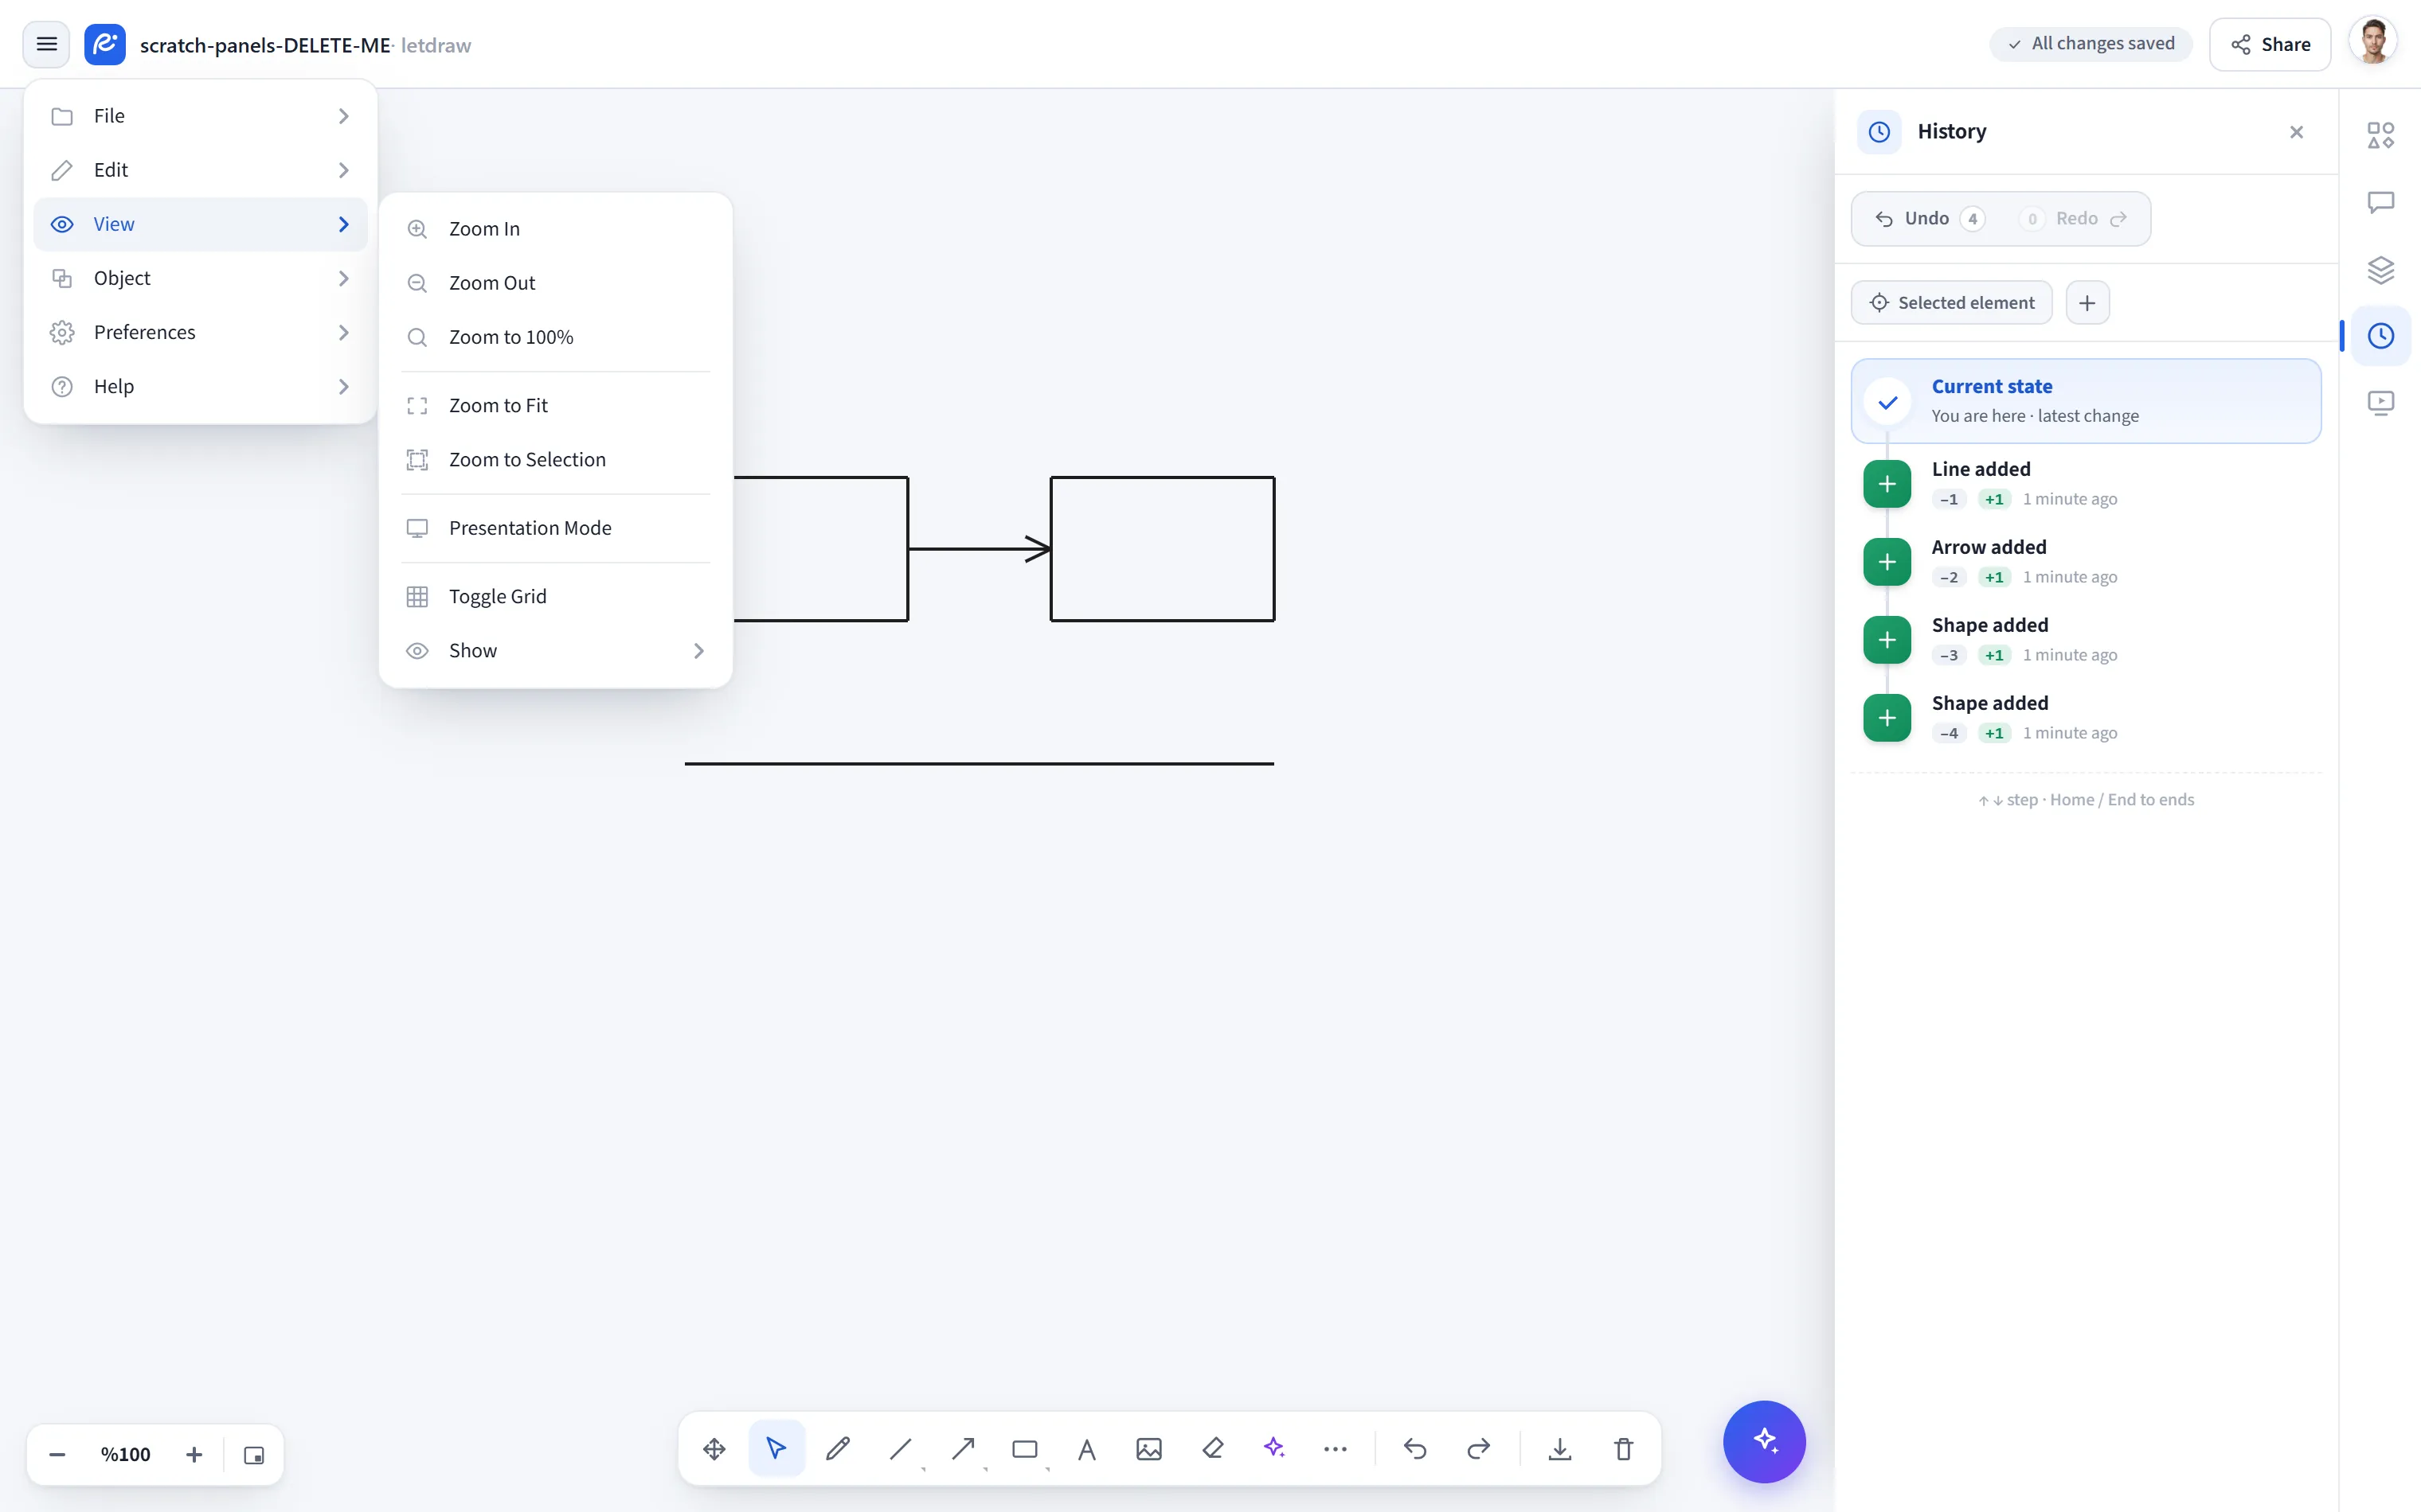Toggle the hamburger main menu
The image size is (2421, 1512).
click(46, 44)
